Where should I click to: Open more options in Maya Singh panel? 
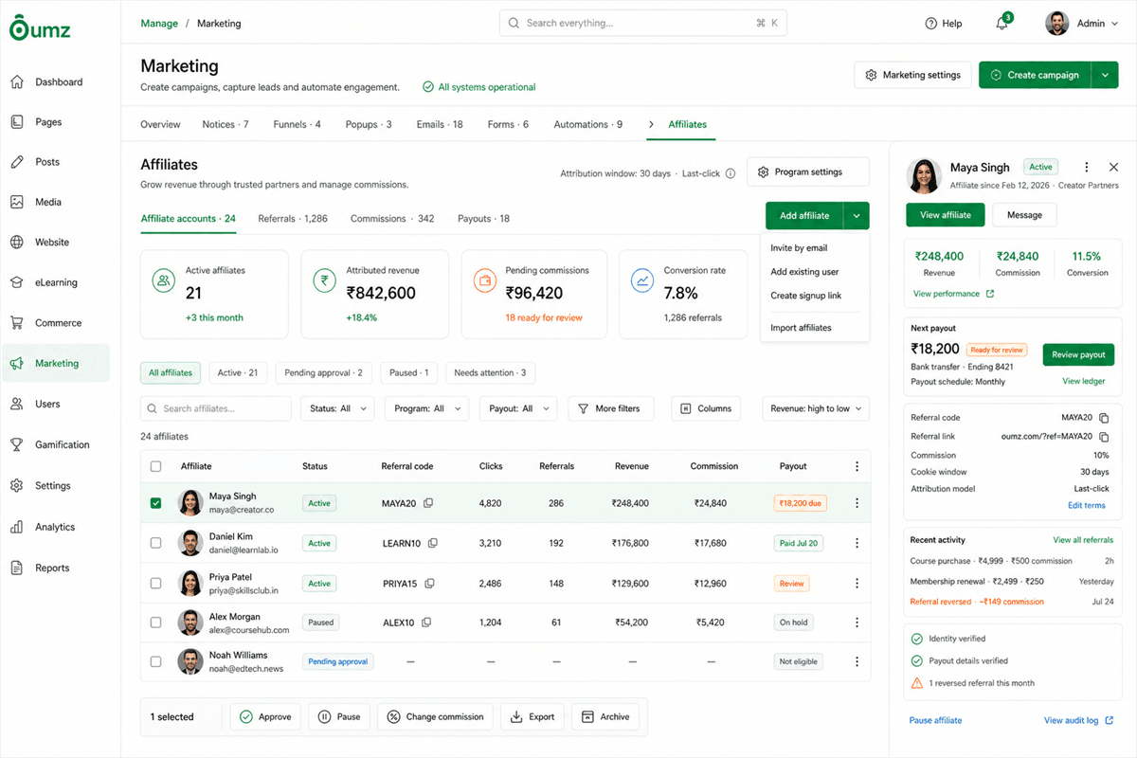click(x=1087, y=167)
